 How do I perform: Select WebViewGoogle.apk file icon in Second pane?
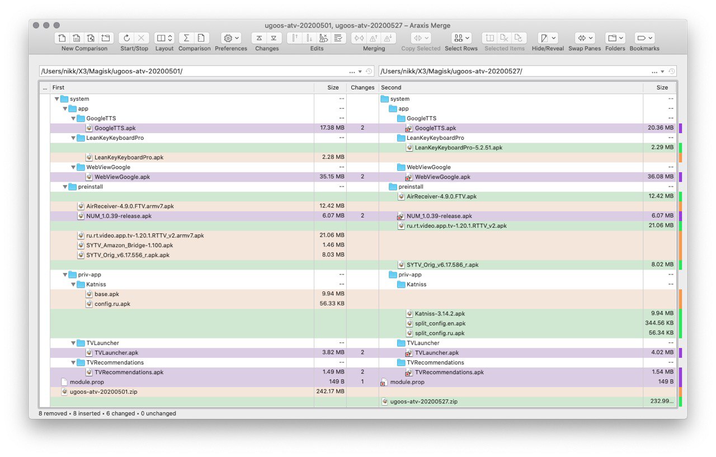(409, 177)
